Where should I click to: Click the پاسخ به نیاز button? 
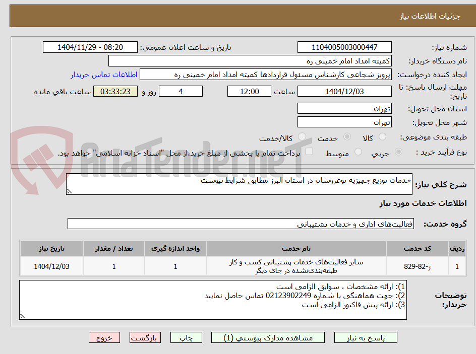pos(366,337)
